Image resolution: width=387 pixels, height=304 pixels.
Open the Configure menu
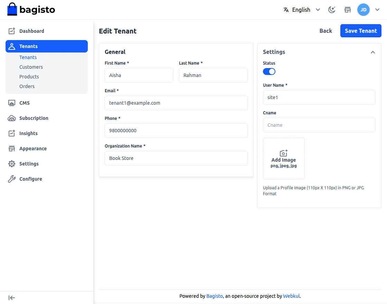(47, 179)
